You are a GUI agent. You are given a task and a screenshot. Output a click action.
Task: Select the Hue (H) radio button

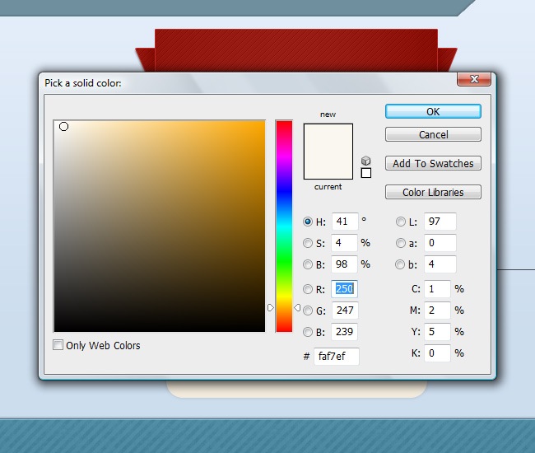(x=309, y=222)
